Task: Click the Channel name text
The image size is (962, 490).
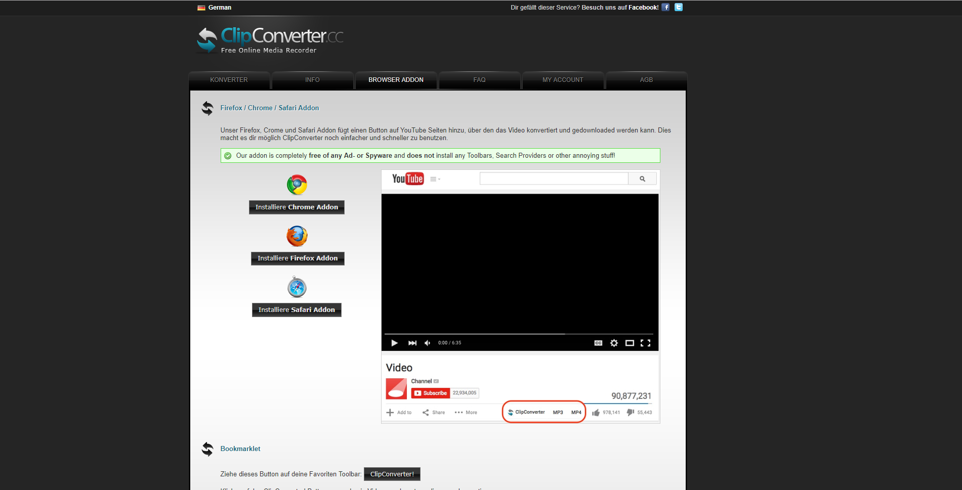Action: tap(422, 381)
